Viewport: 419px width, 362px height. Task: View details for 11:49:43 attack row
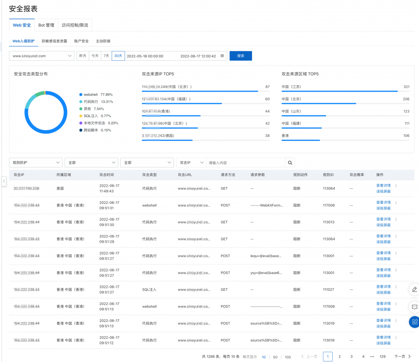point(383,186)
